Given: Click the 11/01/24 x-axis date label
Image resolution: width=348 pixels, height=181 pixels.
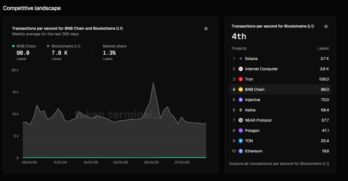Looking at the screenshot, I should click(x=60, y=162).
